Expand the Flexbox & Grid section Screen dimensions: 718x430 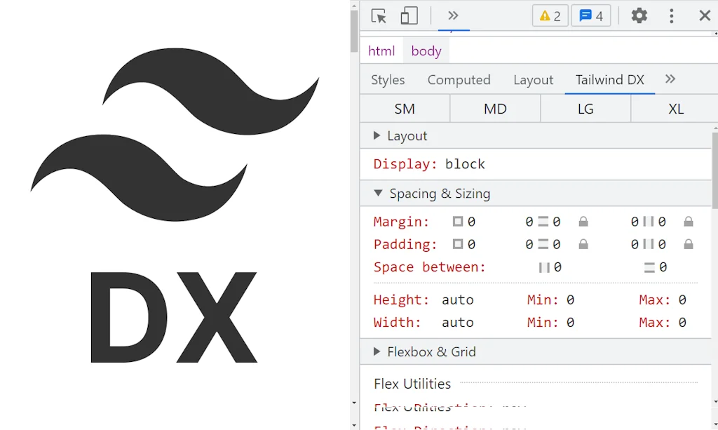377,352
